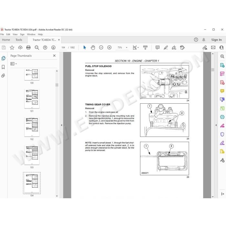Zoom in with the plus button
This screenshot has width=226, height=226.
click(x=109, y=47)
